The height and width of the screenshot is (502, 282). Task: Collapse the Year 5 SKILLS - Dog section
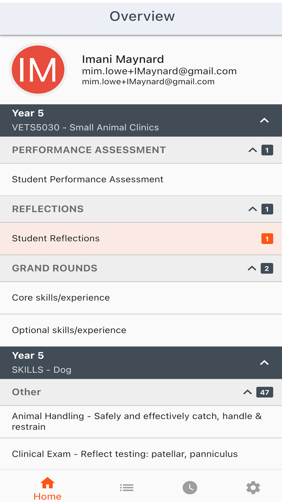[264, 363]
